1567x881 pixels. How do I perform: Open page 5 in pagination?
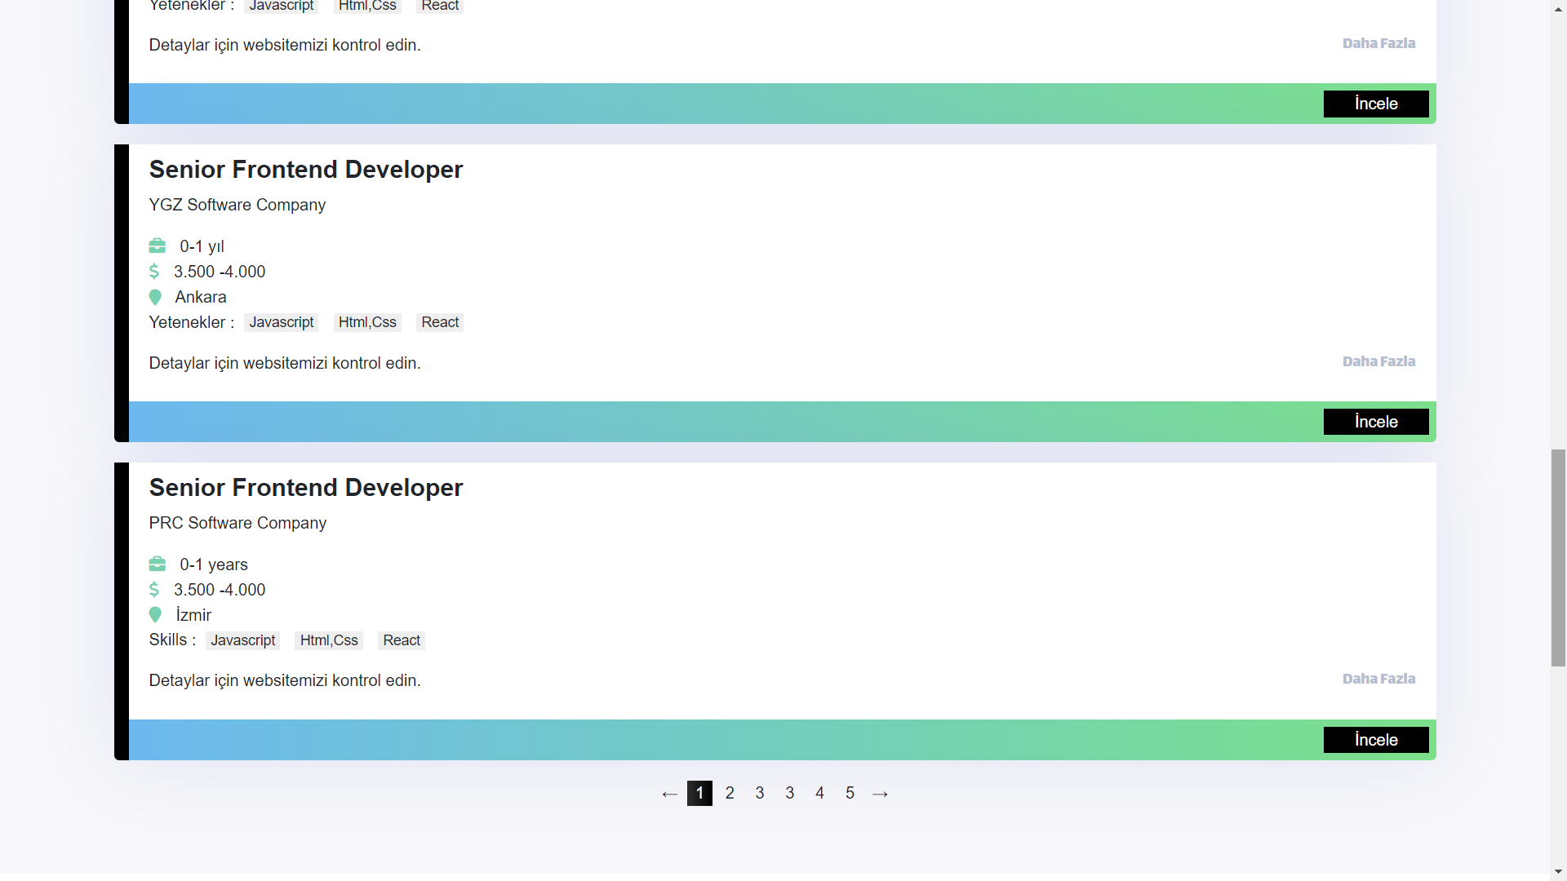[x=850, y=793]
